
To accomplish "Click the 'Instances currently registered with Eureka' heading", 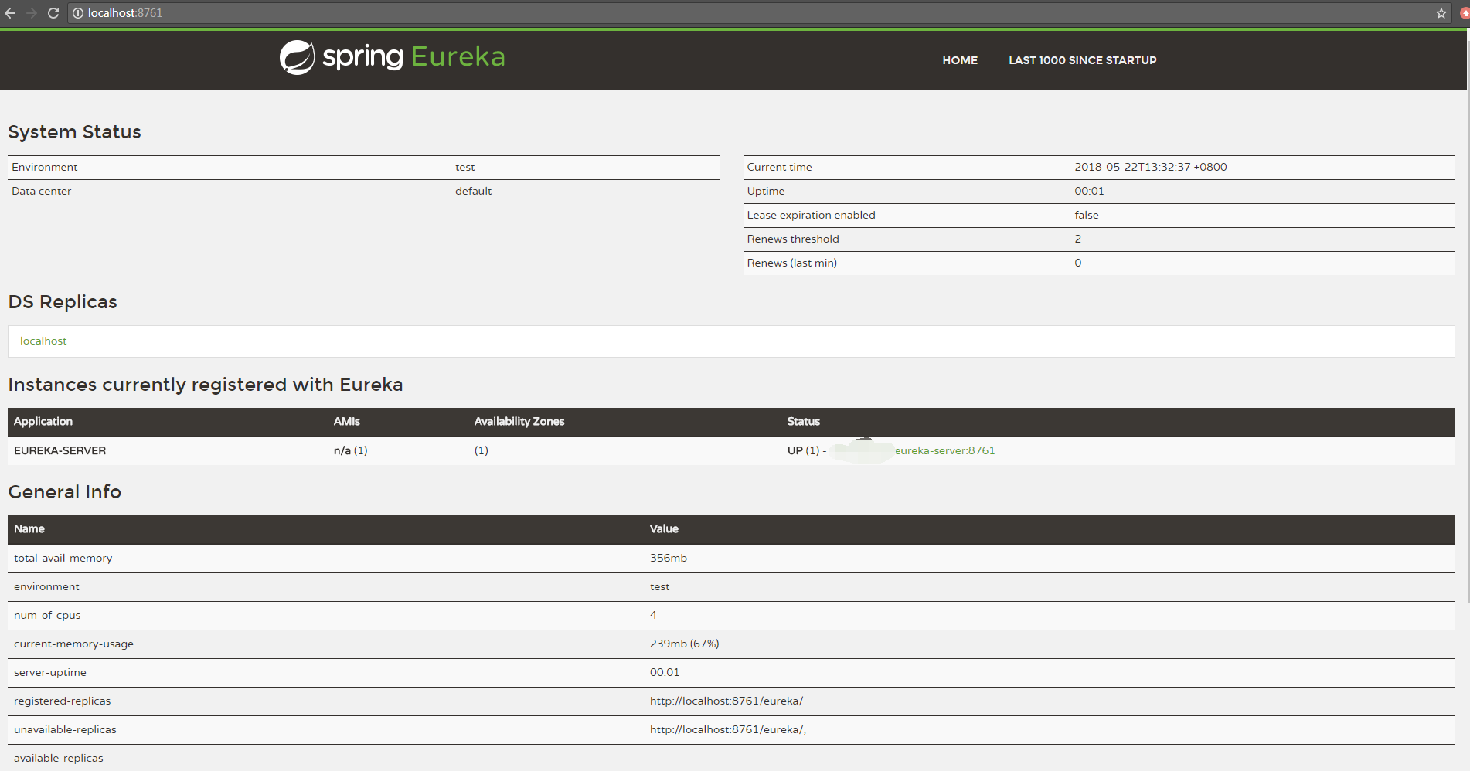I will point(206,385).
